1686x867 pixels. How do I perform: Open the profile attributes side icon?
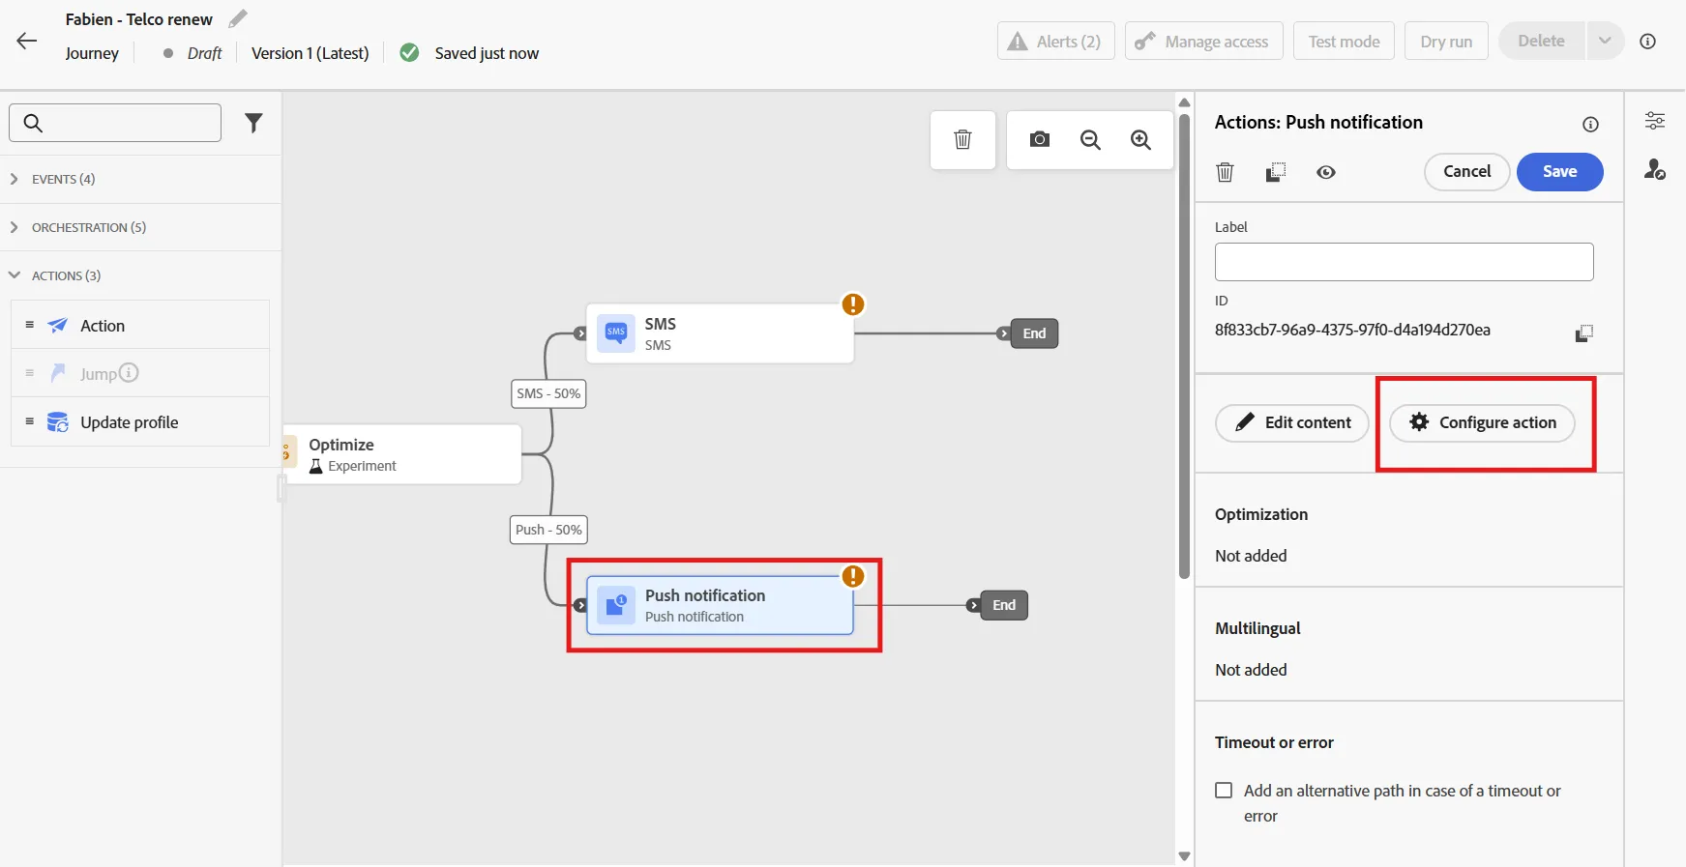pyautogui.click(x=1655, y=169)
